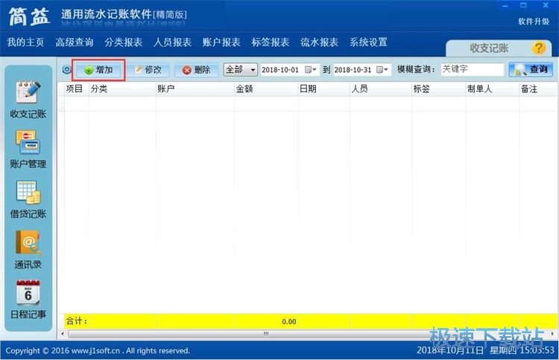Open 我的主页 menu item

coord(25,42)
